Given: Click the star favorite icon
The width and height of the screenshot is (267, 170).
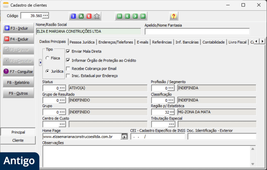Looking at the screenshot, I should (x=97, y=16).
